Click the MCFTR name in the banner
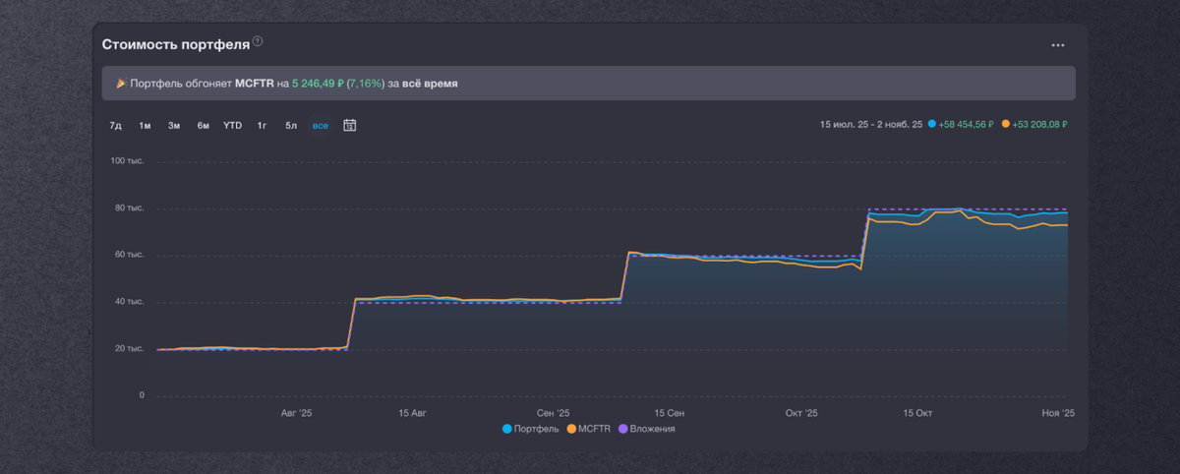The width and height of the screenshot is (1180, 474). (255, 84)
